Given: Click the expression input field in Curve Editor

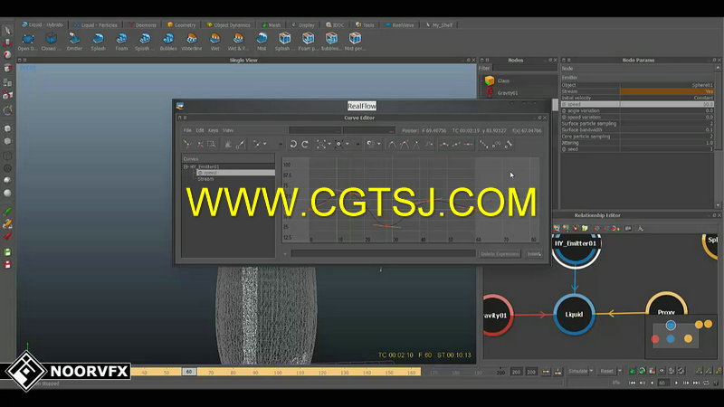Looking at the screenshot, I should [383, 253].
